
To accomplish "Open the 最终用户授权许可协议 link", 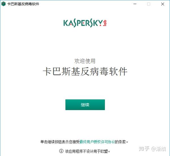I will point(97,142).
